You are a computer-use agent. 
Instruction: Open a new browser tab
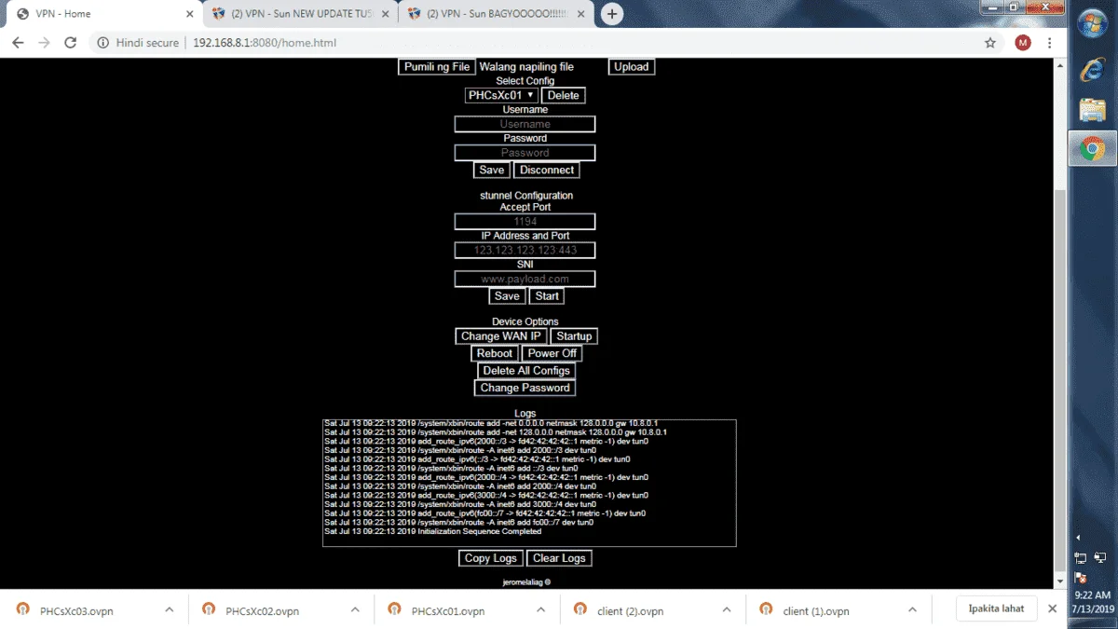point(612,14)
